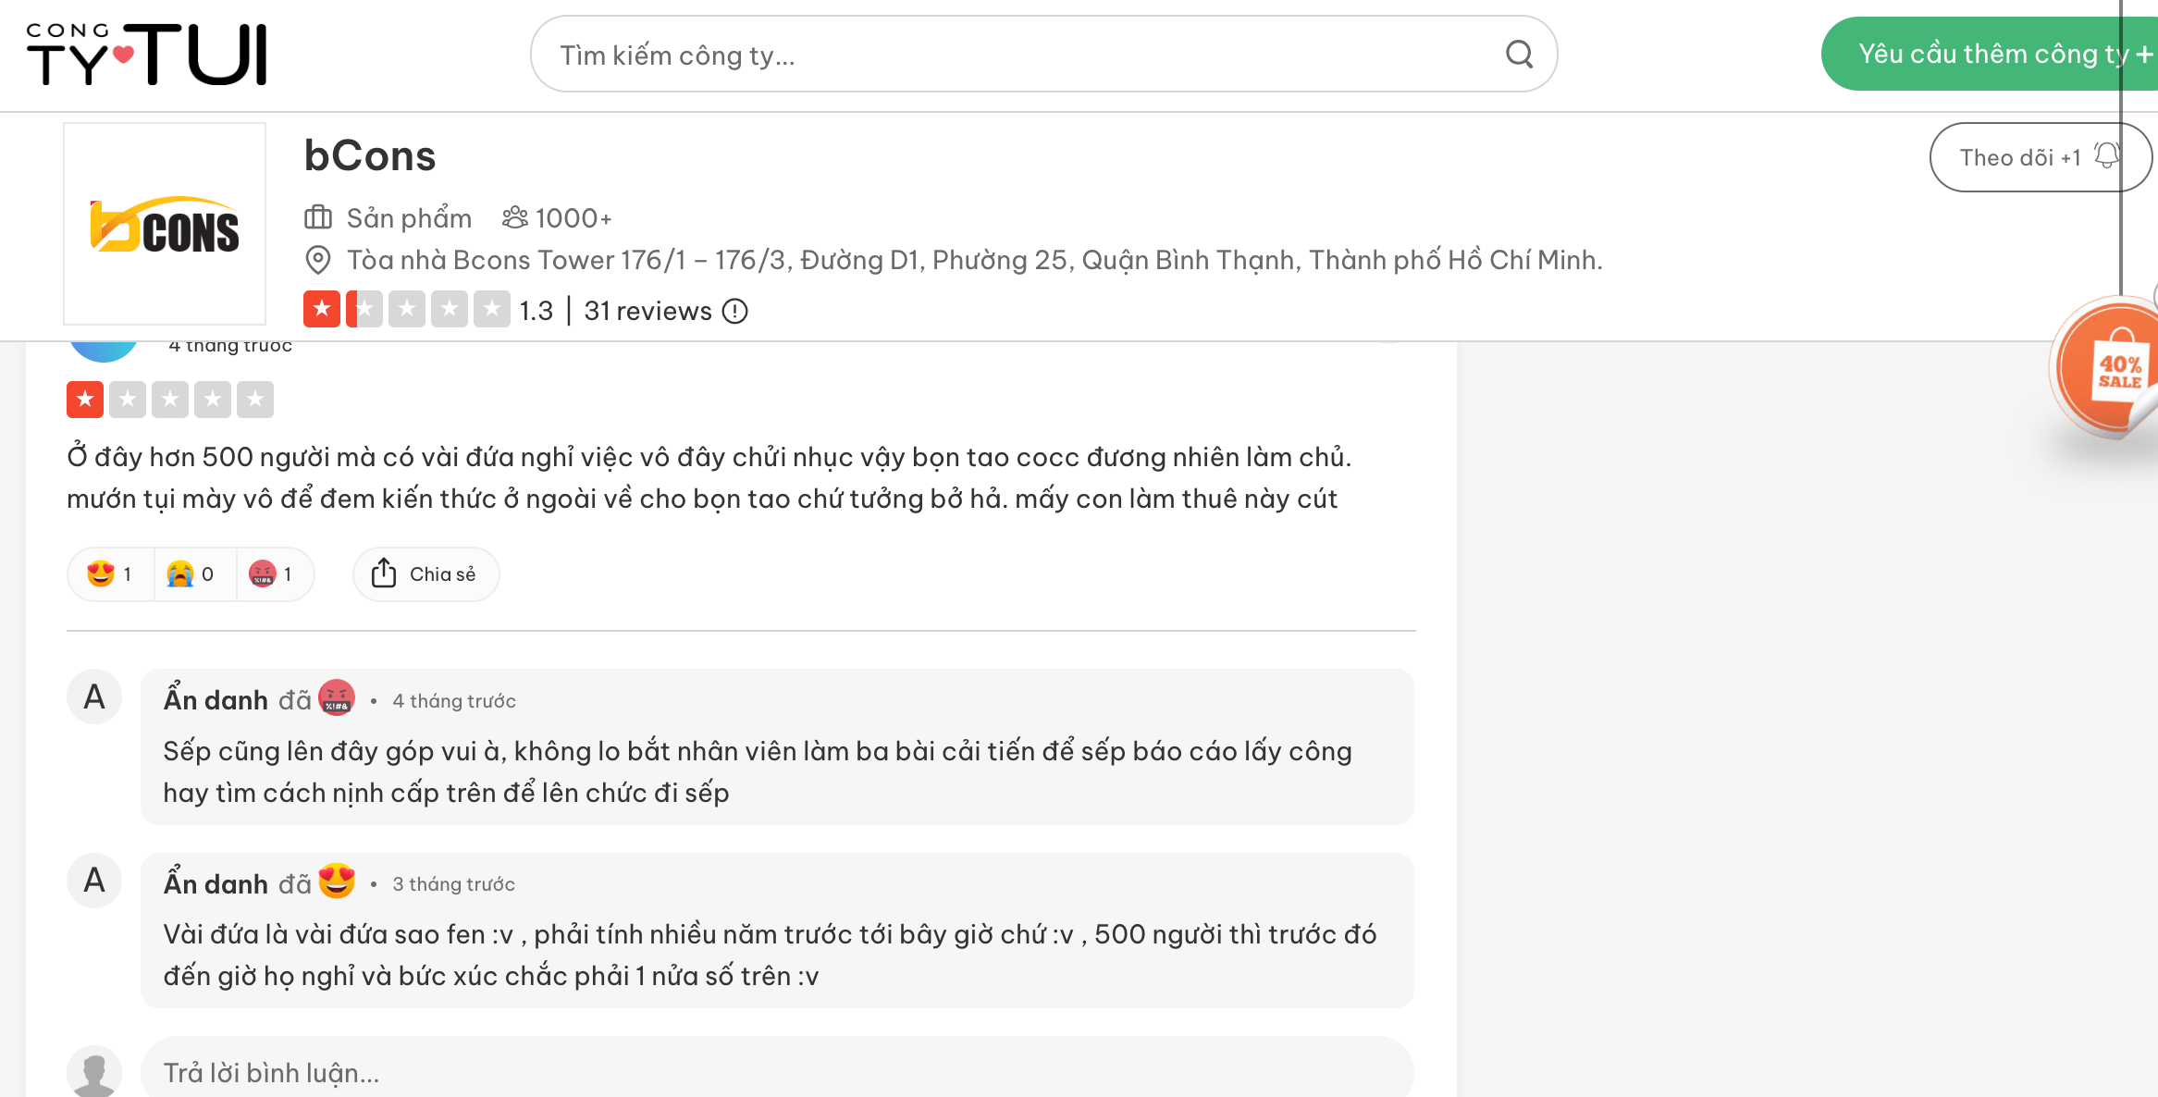Follow bCons with 'Theo dõi +1' button
The width and height of the screenshot is (2158, 1097).
tap(2041, 157)
